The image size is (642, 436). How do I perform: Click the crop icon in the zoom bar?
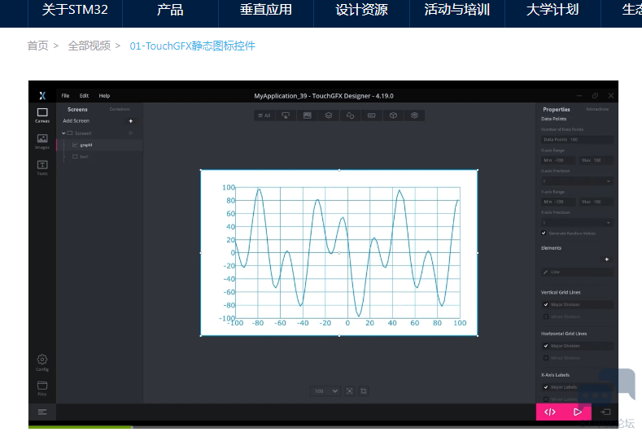click(363, 391)
